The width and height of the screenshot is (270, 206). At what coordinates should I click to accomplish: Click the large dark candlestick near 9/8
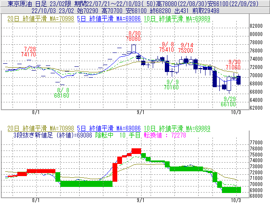click(x=167, y=66)
